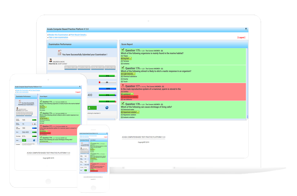Open the BIO (85/100) subject tab on laptop
This screenshot has height=196, width=297.
[x=110, y=67]
